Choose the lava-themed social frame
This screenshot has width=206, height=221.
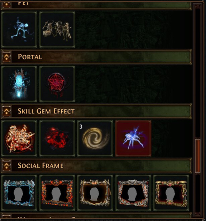57,193
